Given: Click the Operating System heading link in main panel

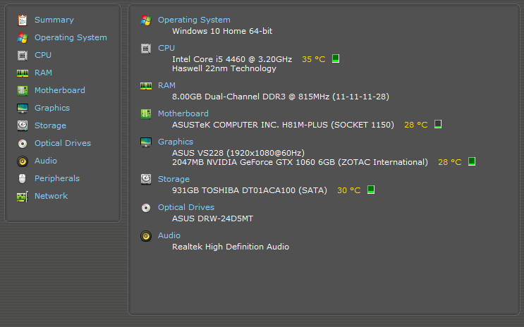Looking at the screenshot, I should tap(194, 20).
